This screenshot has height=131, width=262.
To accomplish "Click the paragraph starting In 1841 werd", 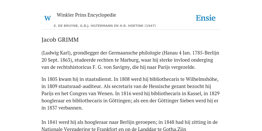I will pyautogui.click(x=129, y=126).
